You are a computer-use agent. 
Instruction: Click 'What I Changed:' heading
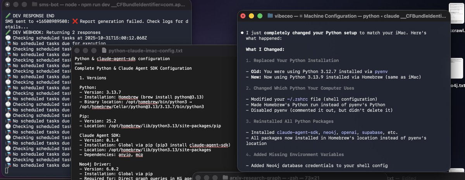click(x=265, y=49)
